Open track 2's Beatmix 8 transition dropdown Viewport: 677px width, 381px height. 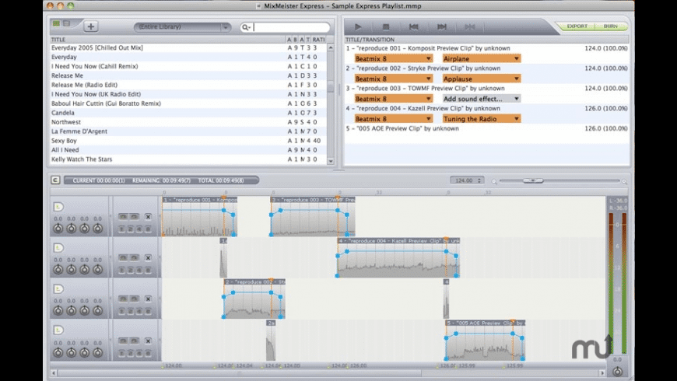point(393,79)
